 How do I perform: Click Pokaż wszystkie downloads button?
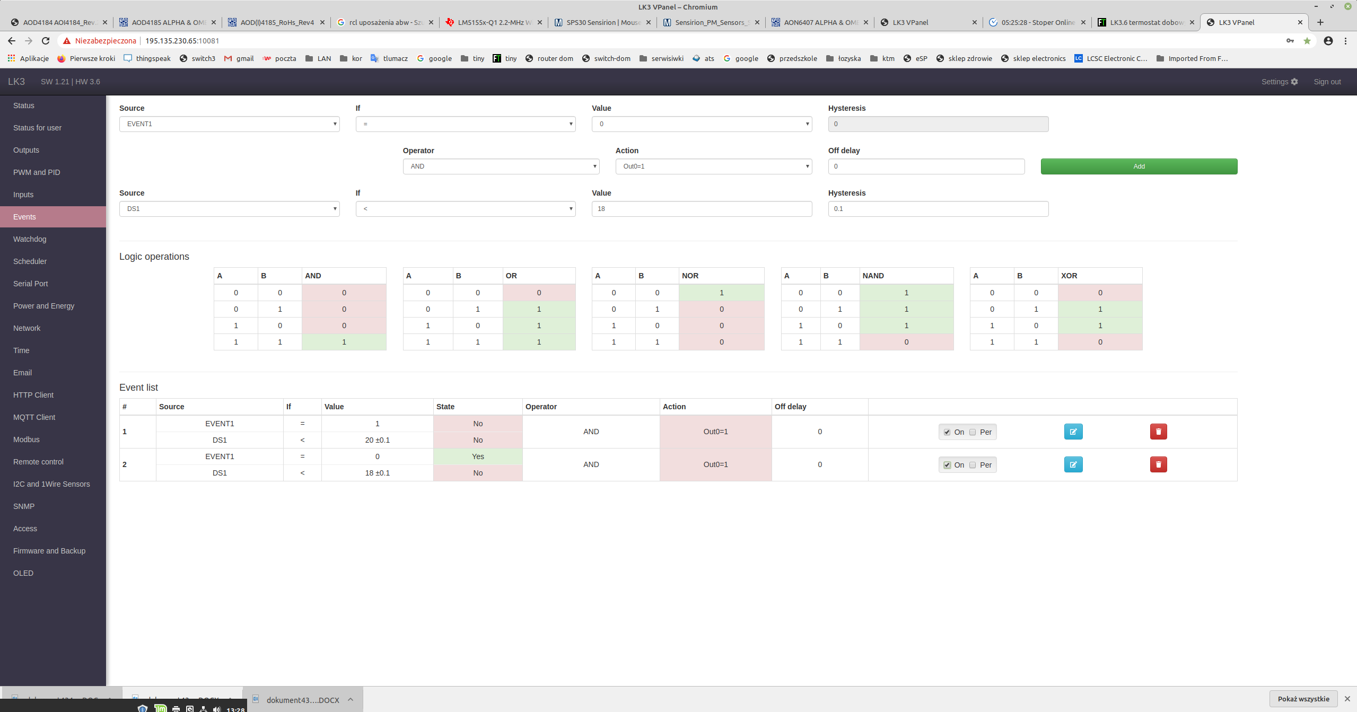pyautogui.click(x=1303, y=699)
